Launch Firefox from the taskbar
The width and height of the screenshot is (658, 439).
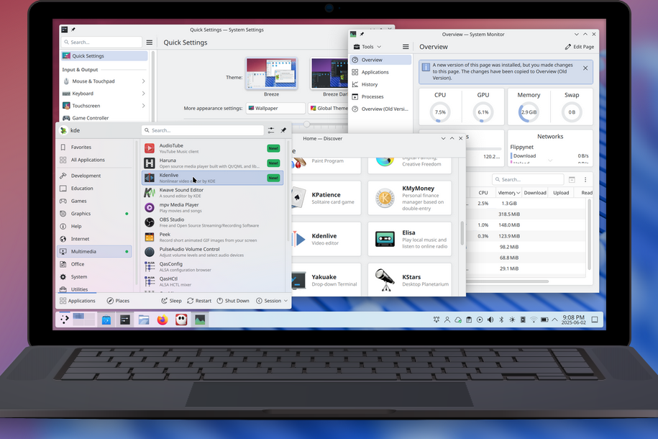[x=163, y=320]
